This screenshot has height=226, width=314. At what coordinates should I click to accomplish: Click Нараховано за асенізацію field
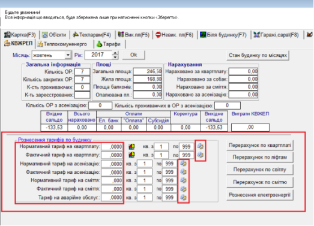243,95
